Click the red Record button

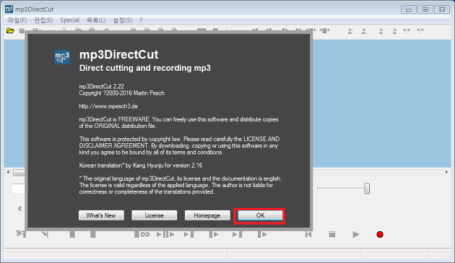pos(380,234)
